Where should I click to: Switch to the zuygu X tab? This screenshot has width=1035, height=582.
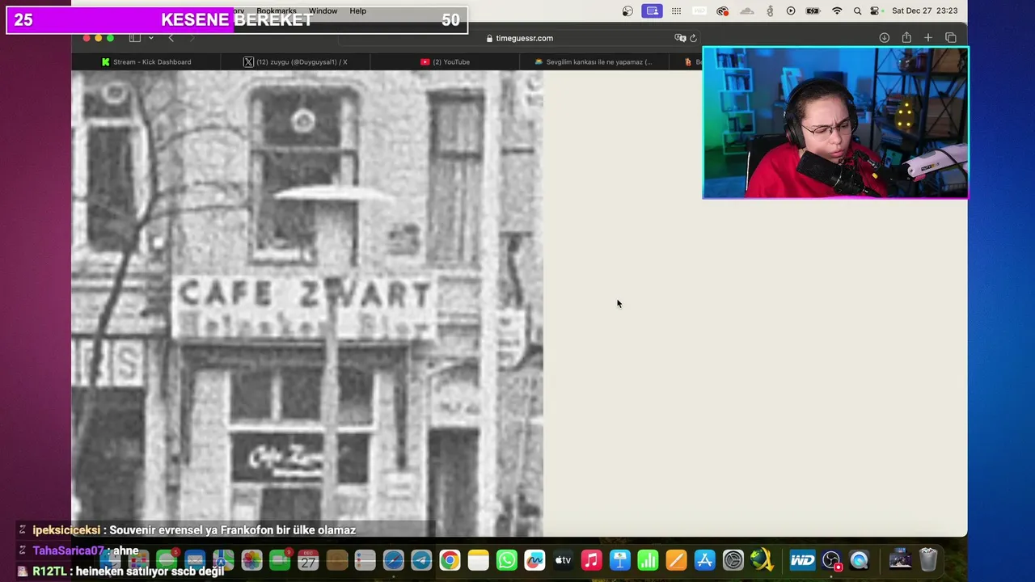(295, 61)
